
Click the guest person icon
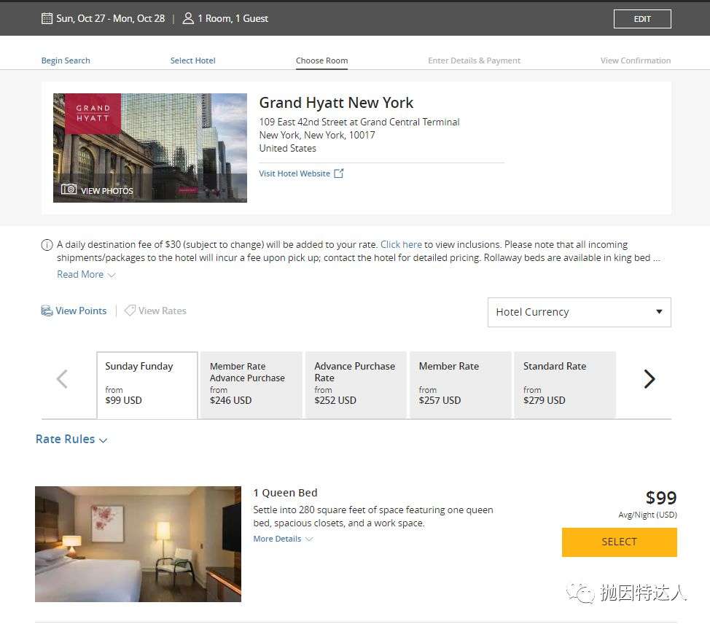coord(188,18)
